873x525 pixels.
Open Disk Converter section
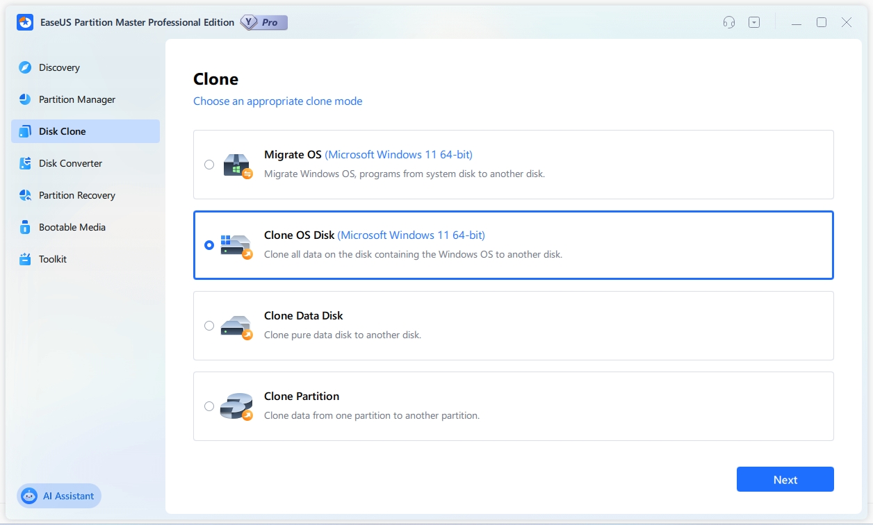point(85,163)
